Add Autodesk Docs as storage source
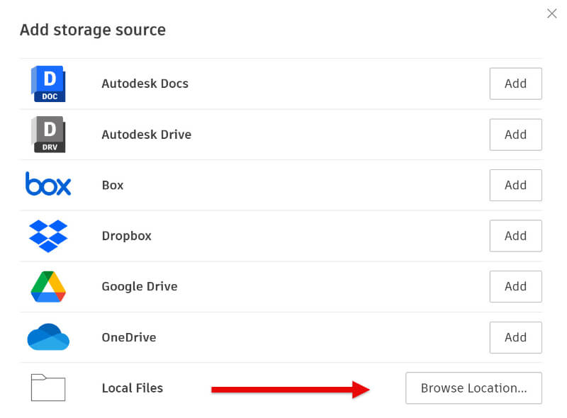Image resolution: width=567 pixels, height=418 pixels. (515, 84)
